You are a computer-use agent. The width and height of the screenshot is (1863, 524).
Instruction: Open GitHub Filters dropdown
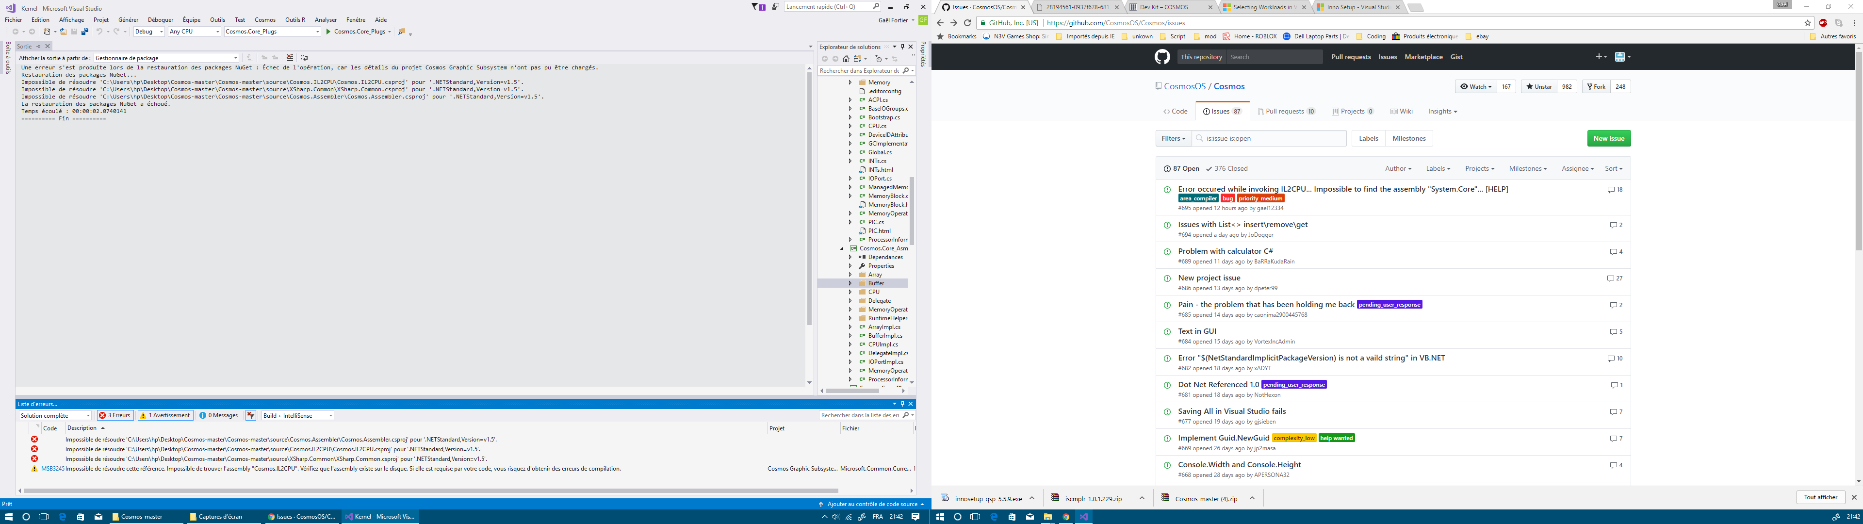point(1173,138)
